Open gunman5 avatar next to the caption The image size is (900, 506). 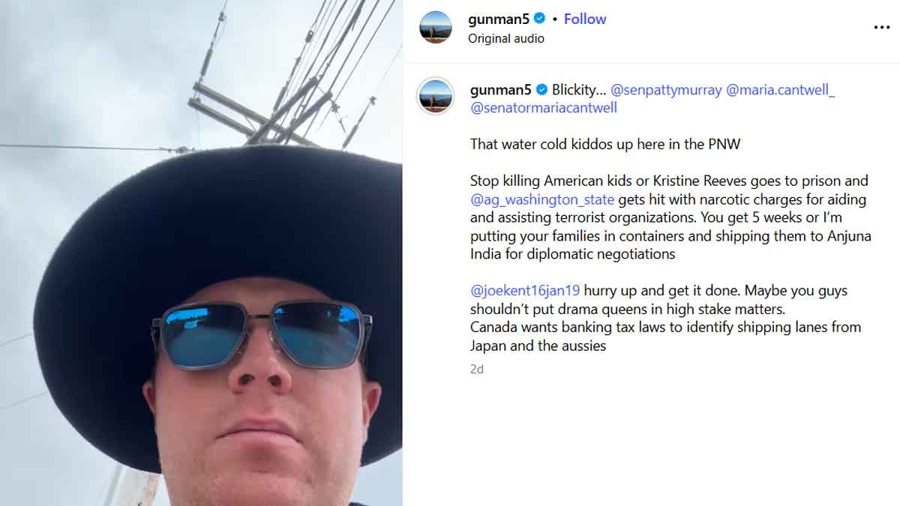(x=436, y=96)
